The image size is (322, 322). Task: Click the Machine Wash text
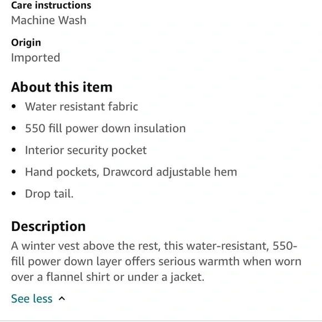coord(49,21)
